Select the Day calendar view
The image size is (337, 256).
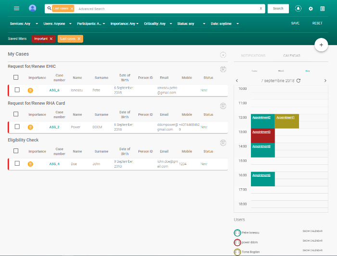coord(307,71)
